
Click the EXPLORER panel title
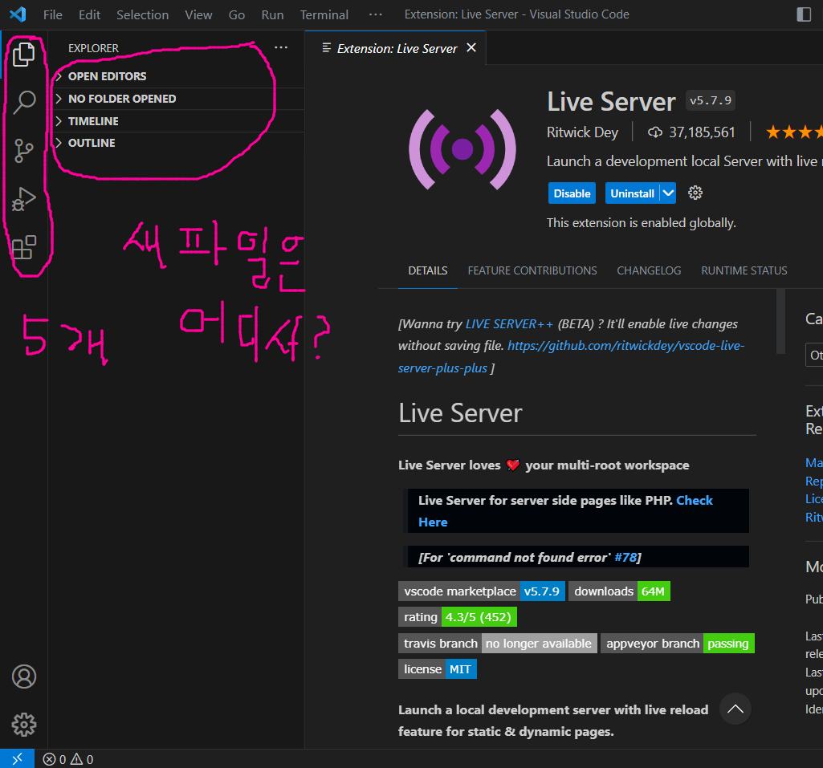point(93,47)
